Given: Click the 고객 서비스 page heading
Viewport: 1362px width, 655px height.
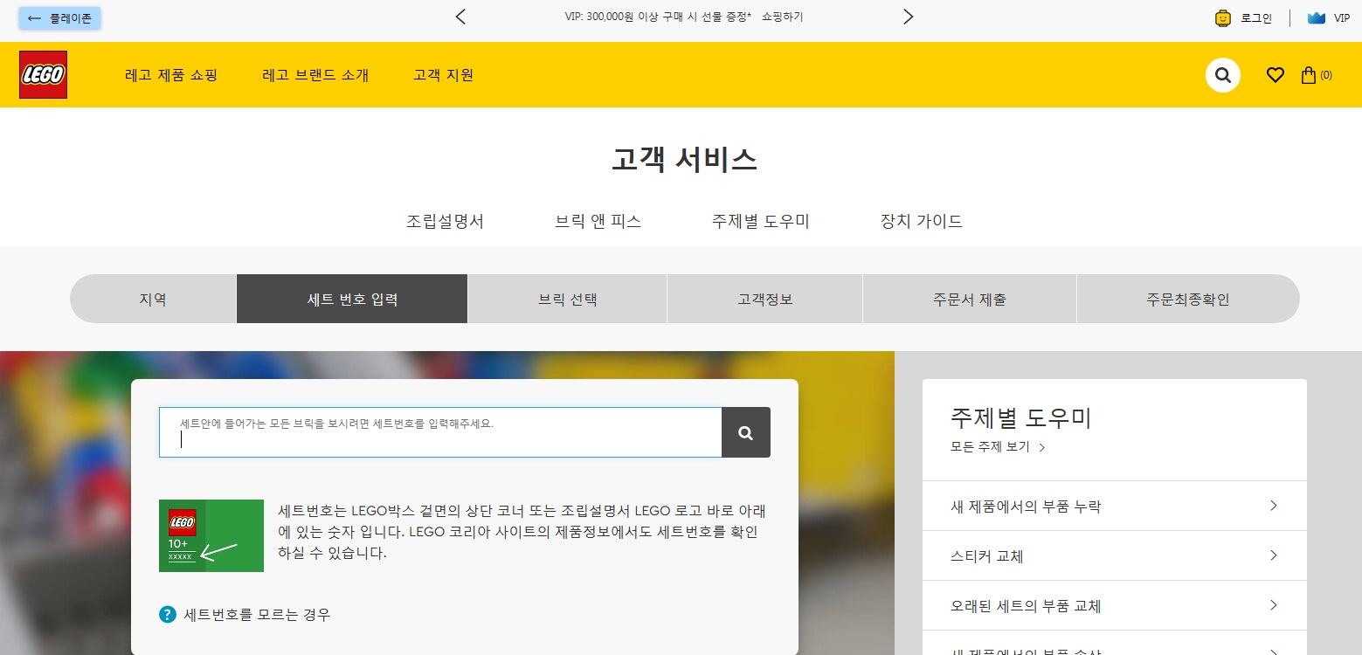Looking at the screenshot, I should pyautogui.click(x=684, y=160).
